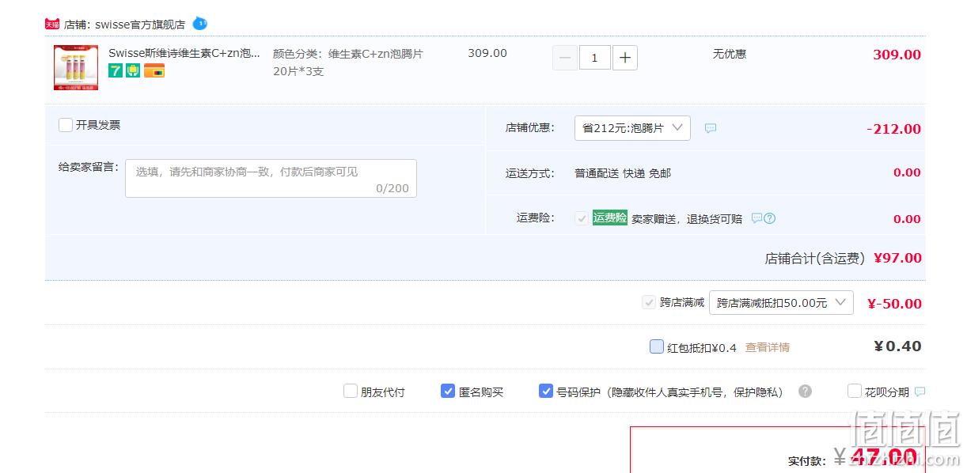Click the orange credit card badge icon
The image size is (967, 473).
[154, 70]
